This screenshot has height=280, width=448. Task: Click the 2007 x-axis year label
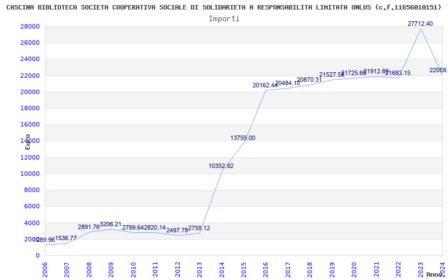click(67, 270)
